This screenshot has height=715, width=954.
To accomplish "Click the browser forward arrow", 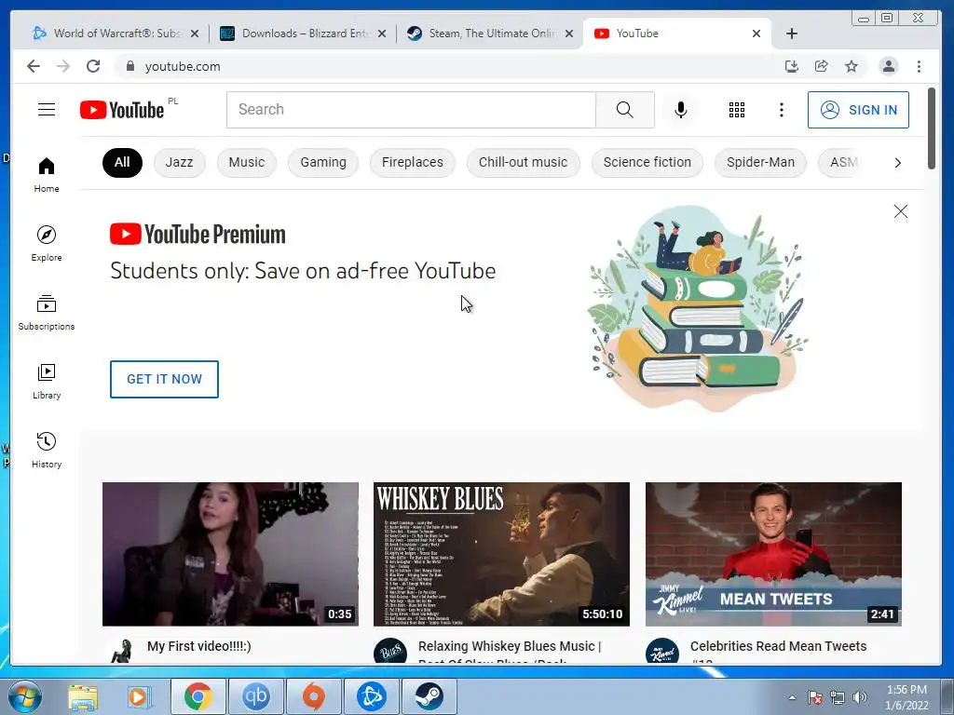I will tap(63, 66).
